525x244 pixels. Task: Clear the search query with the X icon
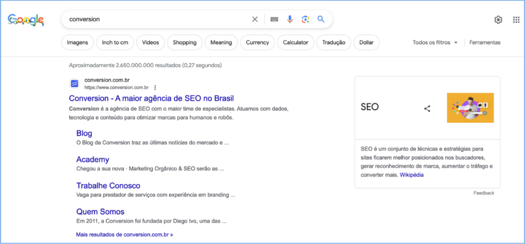[x=255, y=19]
